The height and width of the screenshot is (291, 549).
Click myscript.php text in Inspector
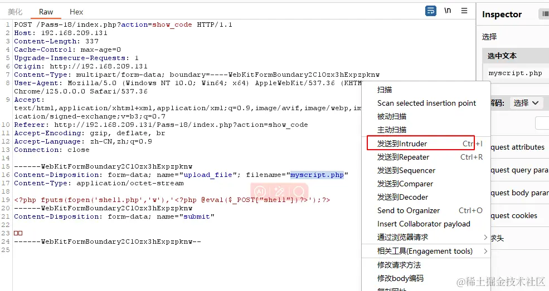click(515, 73)
